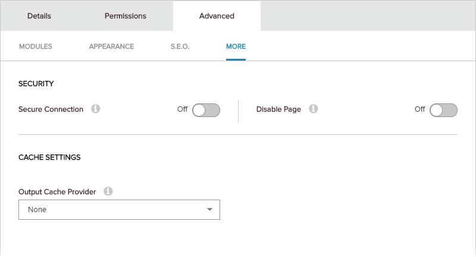Click the Output Cache Provider info icon
Image resolution: width=476 pixels, height=259 pixels.
coord(108,192)
